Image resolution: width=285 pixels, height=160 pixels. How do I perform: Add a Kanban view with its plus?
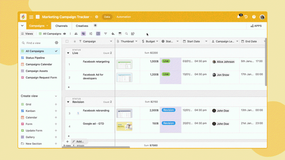pyautogui.click(x=56, y=111)
